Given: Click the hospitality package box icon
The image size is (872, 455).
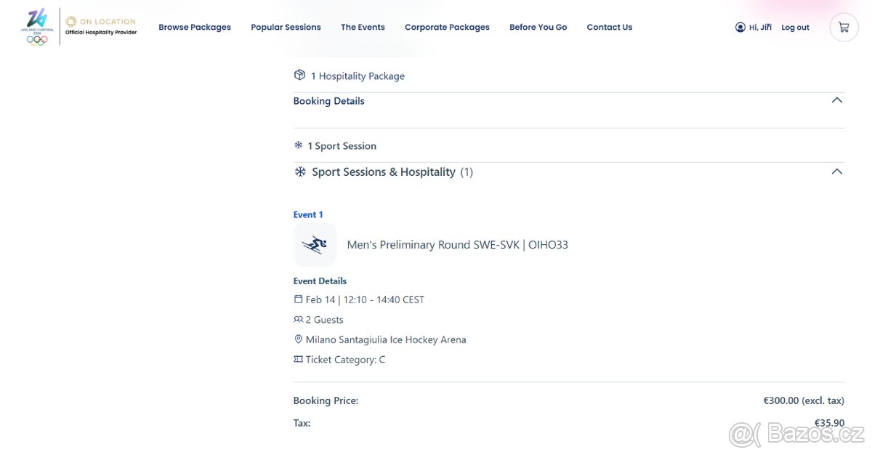Looking at the screenshot, I should [299, 76].
